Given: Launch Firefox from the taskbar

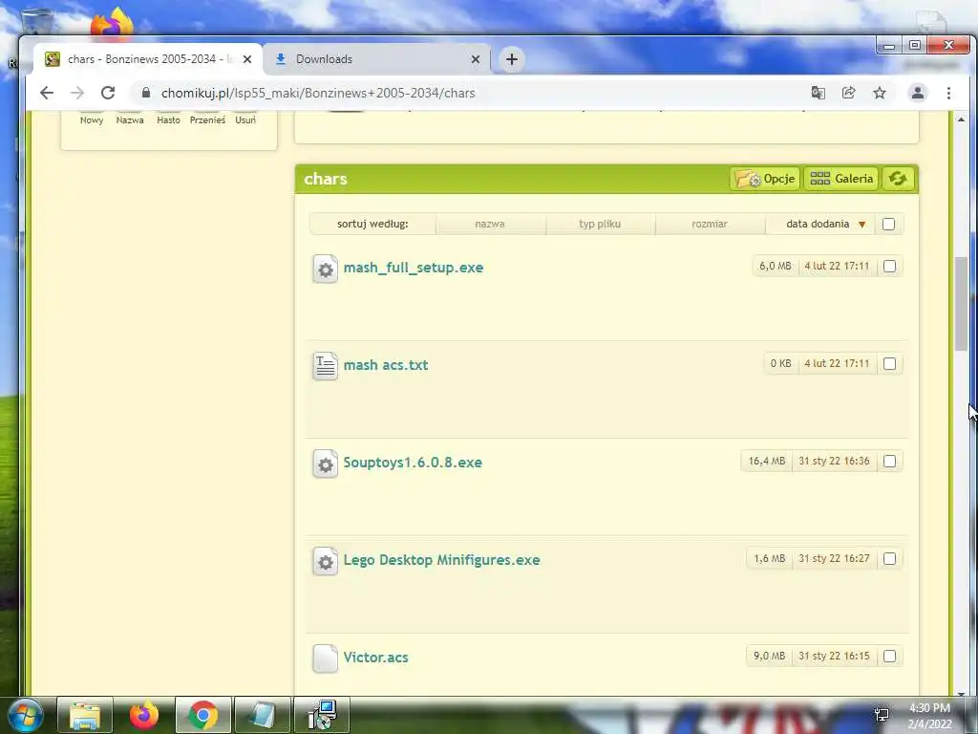Looking at the screenshot, I should tap(144, 715).
